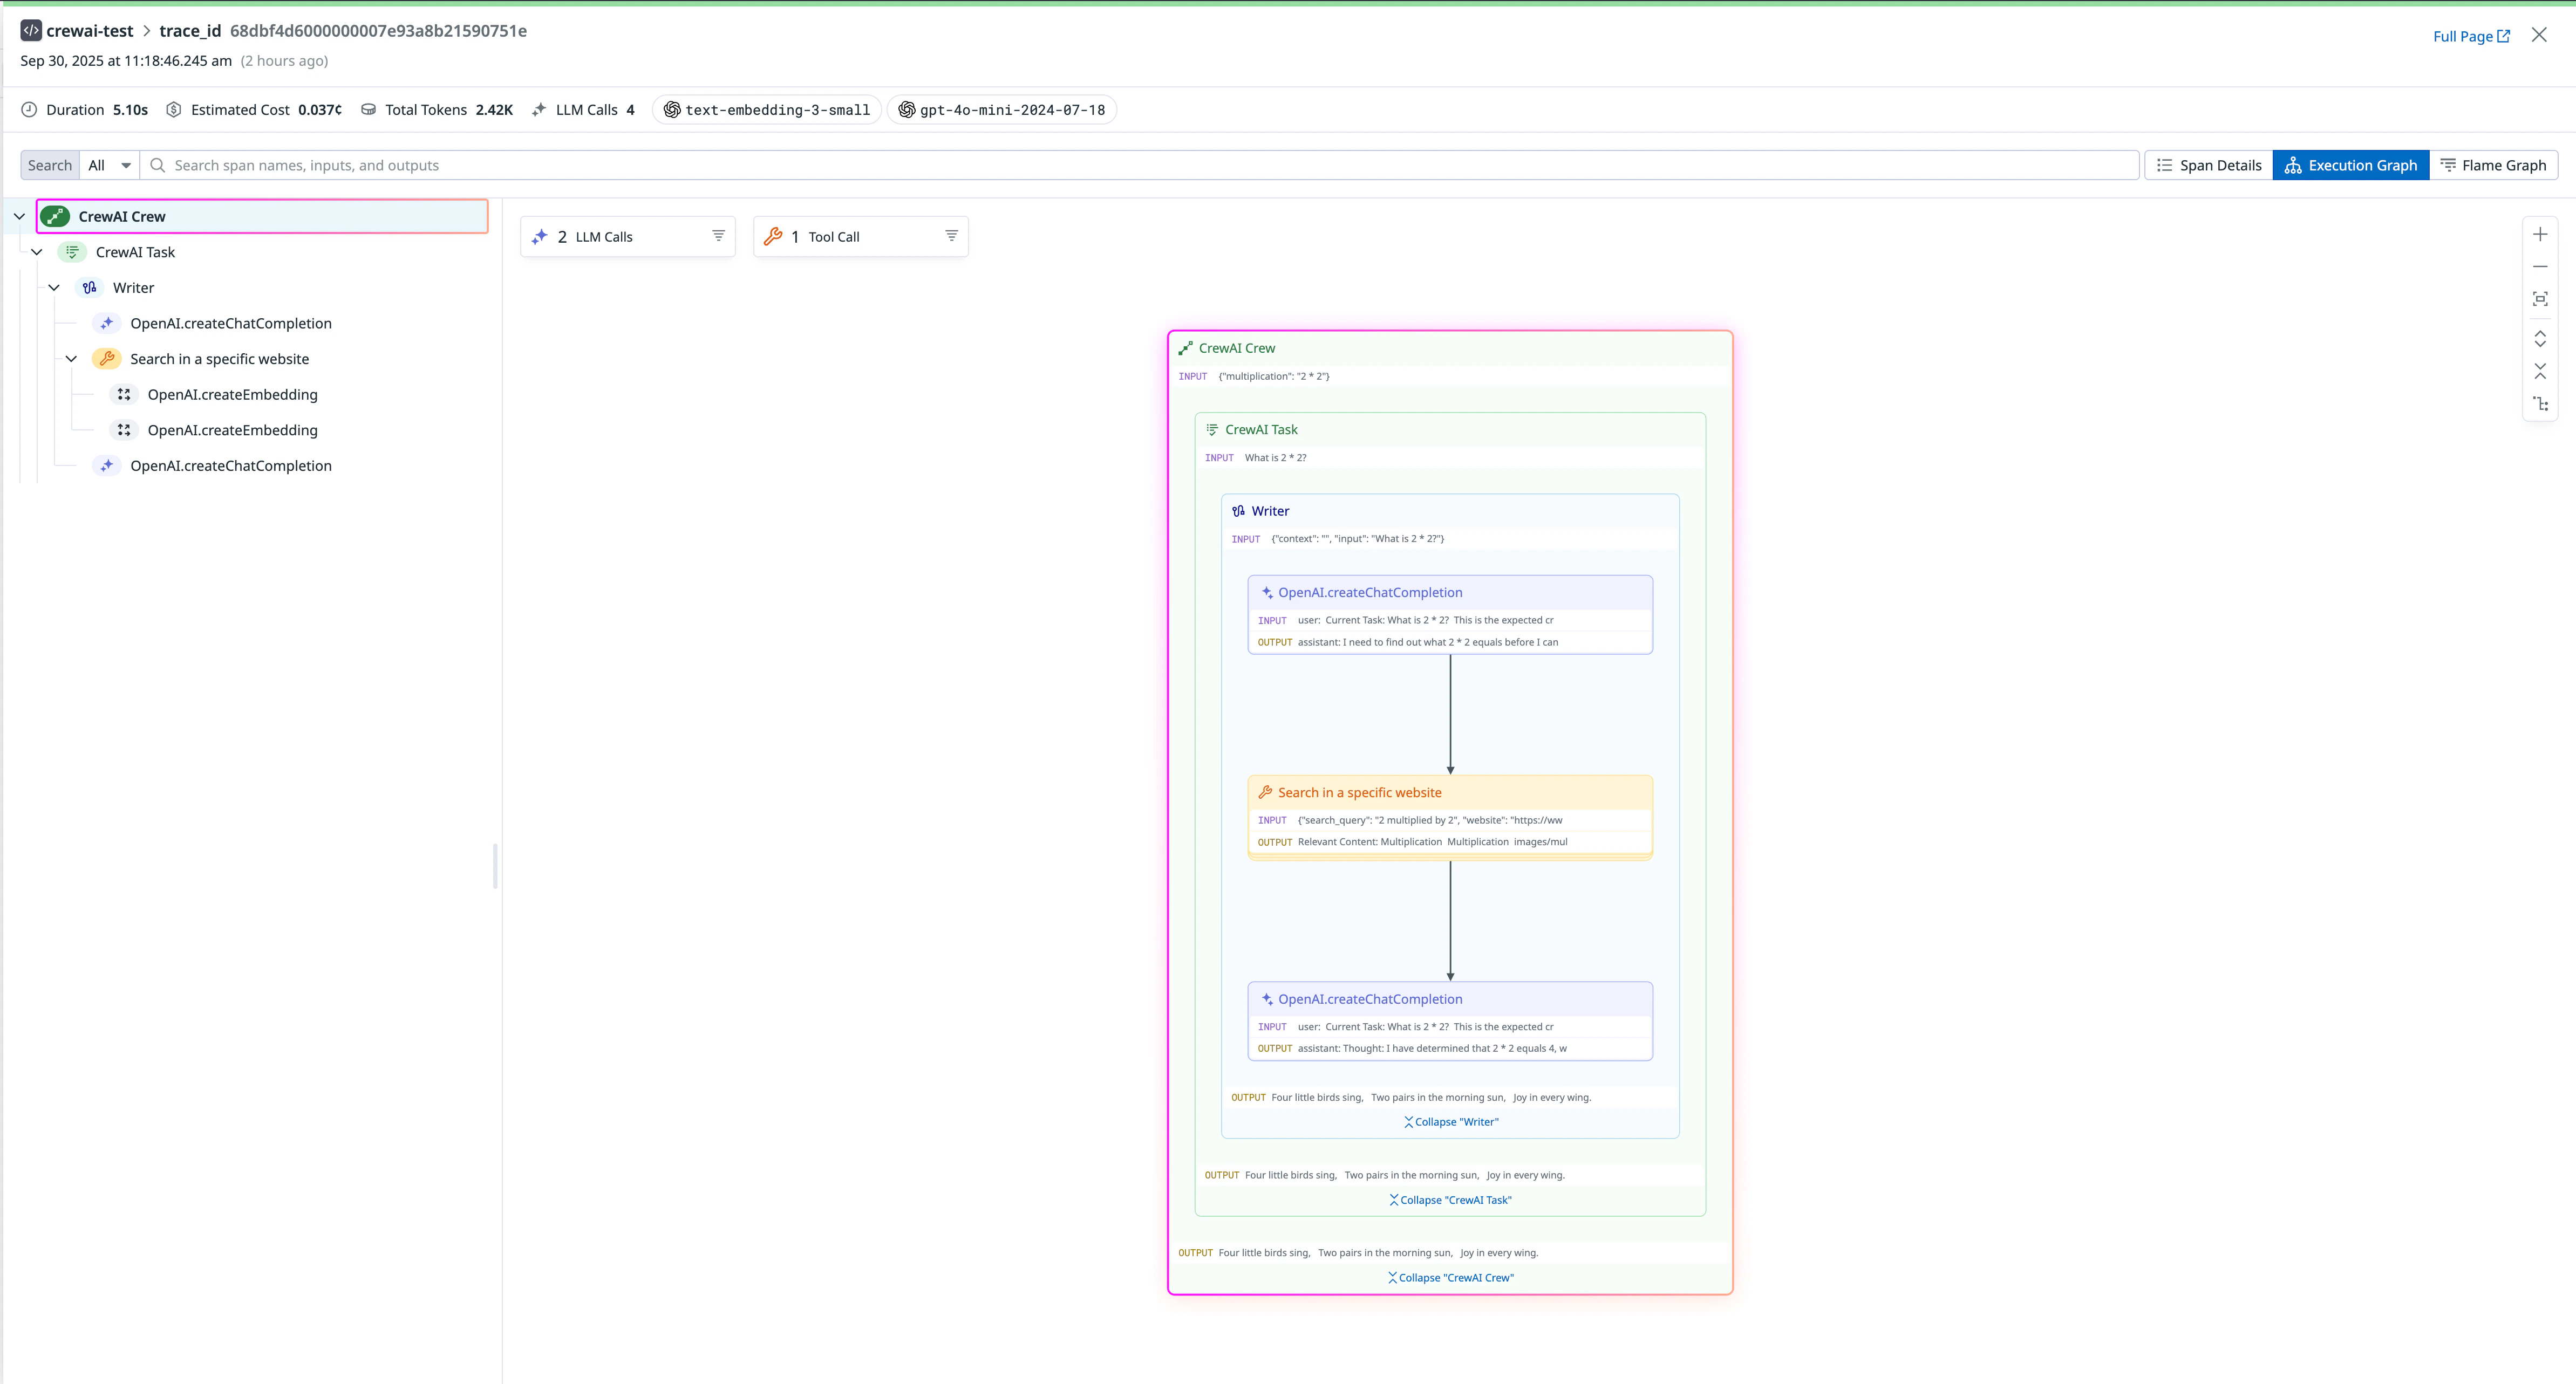Click the fit-to-view icon in graph controls
This screenshot has width=2576, height=1384.
[2541, 298]
